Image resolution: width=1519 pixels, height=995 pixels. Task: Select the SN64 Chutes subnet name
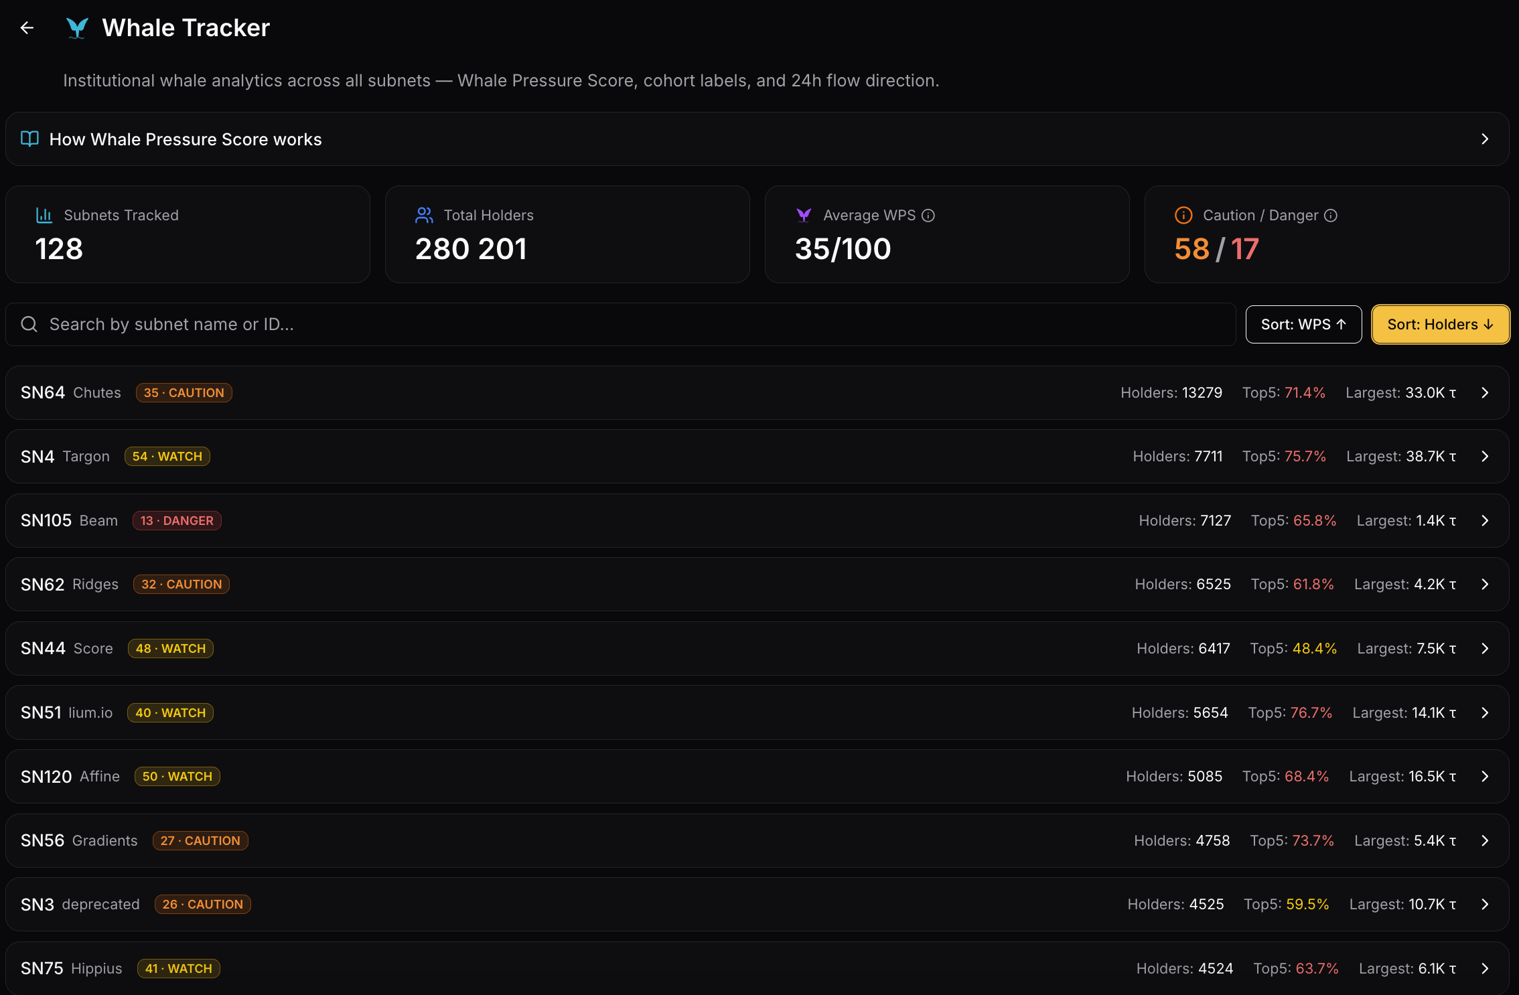(x=71, y=392)
